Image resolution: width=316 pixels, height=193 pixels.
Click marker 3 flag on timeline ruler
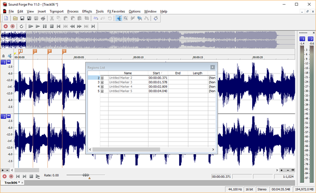(35, 51)
